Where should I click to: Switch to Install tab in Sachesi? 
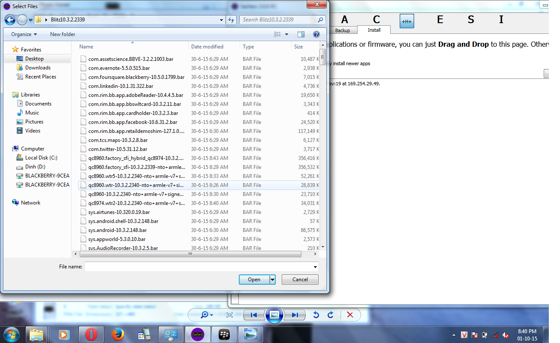click(374, 30)
